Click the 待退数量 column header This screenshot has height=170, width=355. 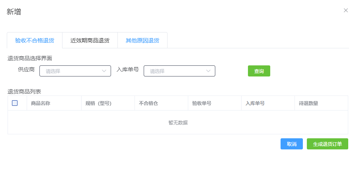point(308,103)
